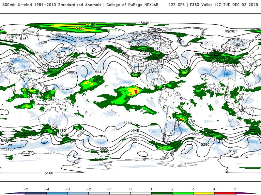
Task: Click the colorbar tick label '3'
Action: coord(193,189)
